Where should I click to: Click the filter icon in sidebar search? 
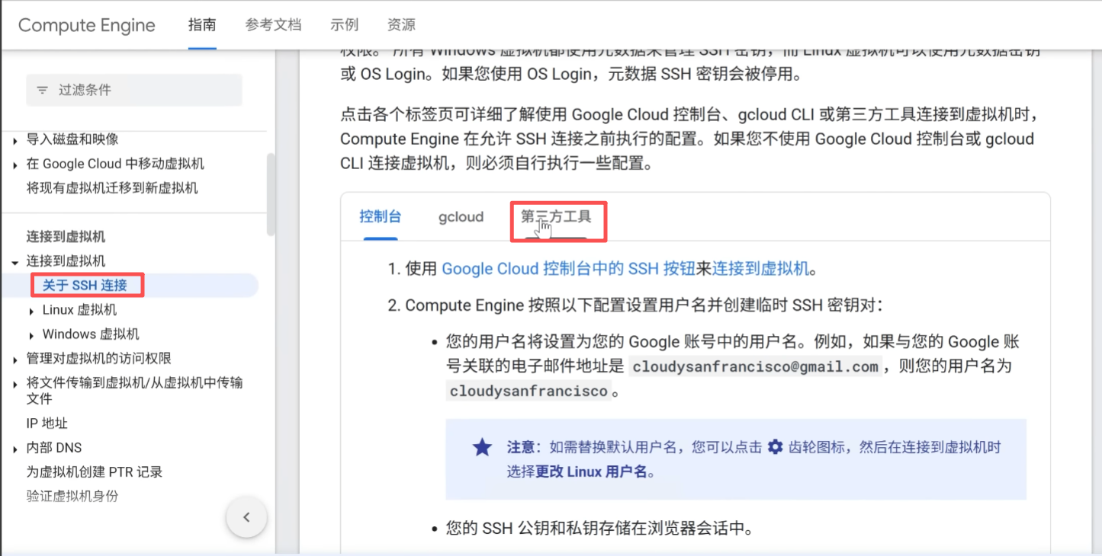pyautogui.click(x=42, y=90)
